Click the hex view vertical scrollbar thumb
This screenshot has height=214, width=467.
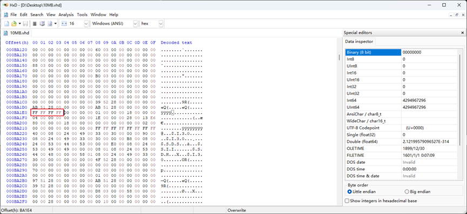339,57
